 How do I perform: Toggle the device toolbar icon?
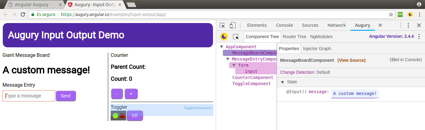pyautogui.click(x=233, y=26)
